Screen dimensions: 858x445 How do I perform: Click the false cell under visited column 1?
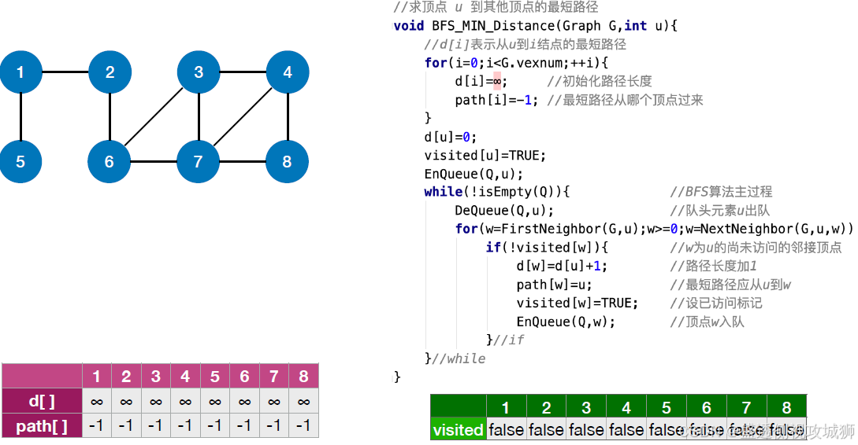coord(506,430)
